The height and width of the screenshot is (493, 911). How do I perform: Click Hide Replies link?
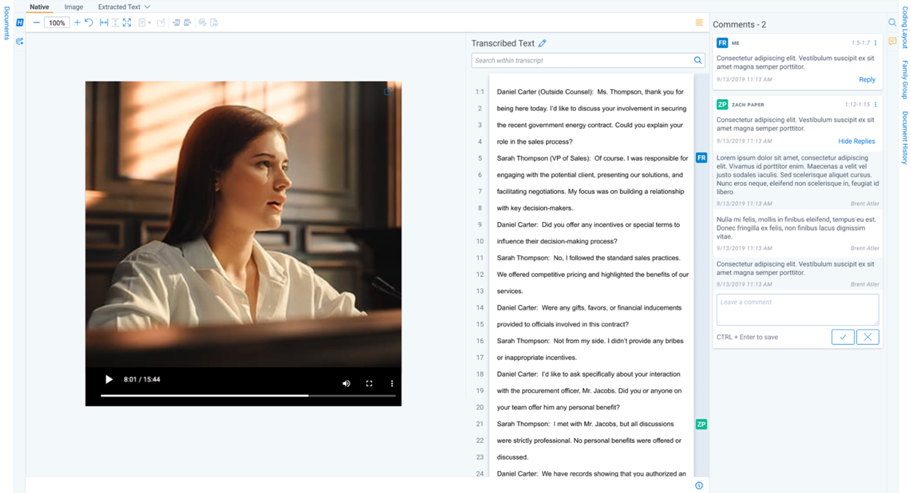[x=856, y=141]
